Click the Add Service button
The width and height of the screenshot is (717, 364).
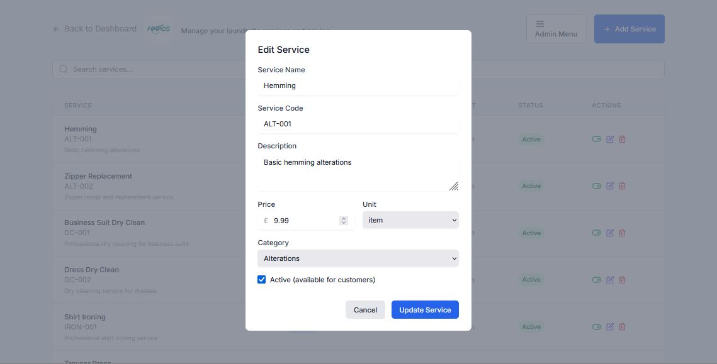(x=629, y=29)
